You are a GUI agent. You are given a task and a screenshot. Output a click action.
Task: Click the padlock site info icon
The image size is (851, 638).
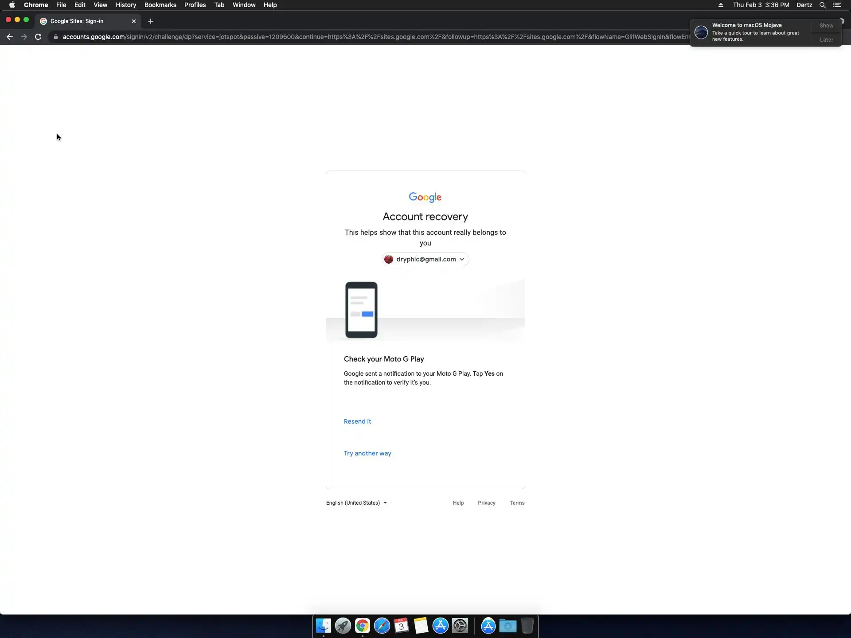point(55,37)
